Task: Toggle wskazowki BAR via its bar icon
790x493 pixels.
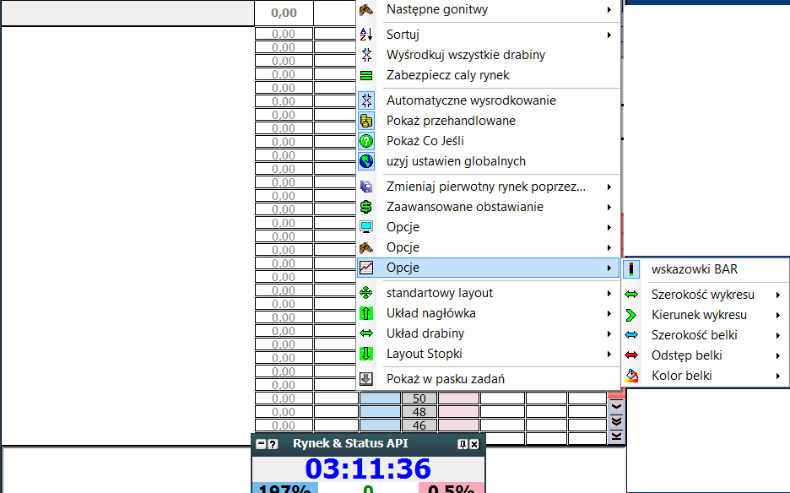Action: pos(631,269)
